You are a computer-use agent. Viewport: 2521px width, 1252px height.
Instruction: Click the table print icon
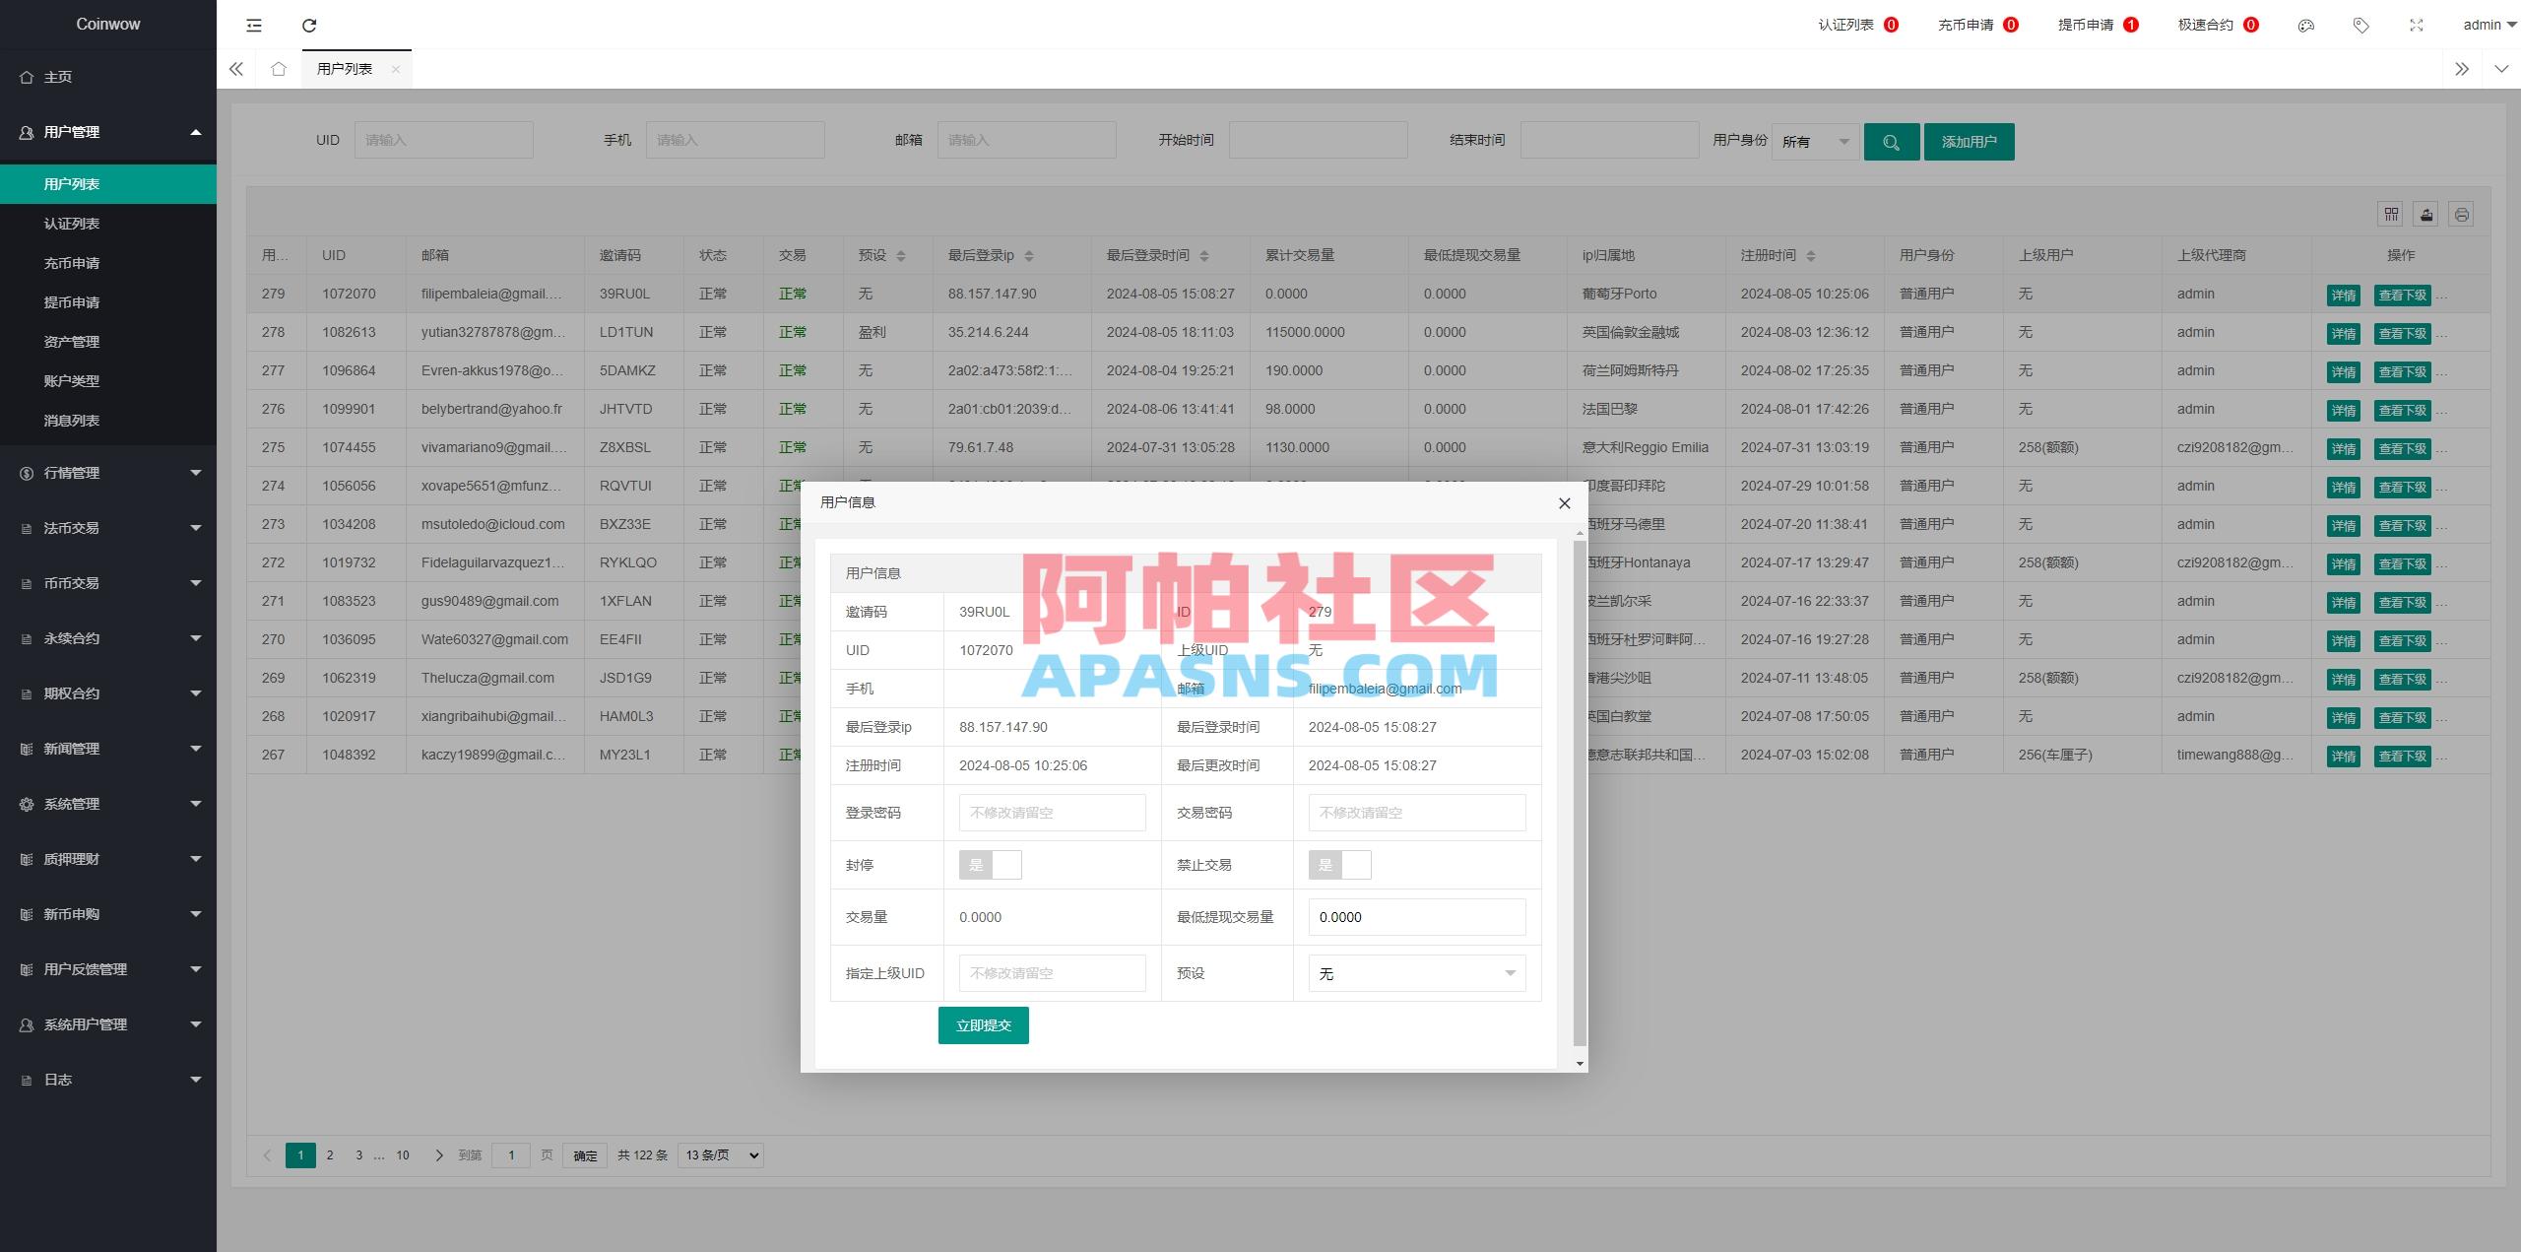point(2462,214)
